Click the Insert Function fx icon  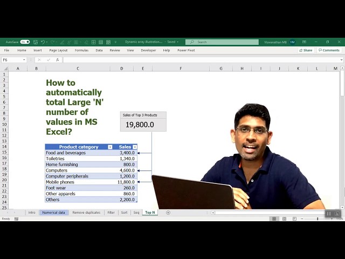pyautogui.click(x=58, y=60)
